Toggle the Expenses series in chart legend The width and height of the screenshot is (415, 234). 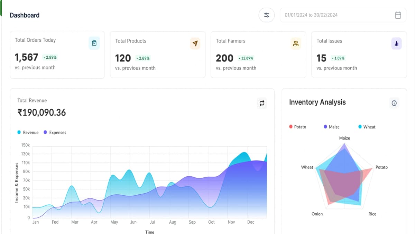click(55, 133)
